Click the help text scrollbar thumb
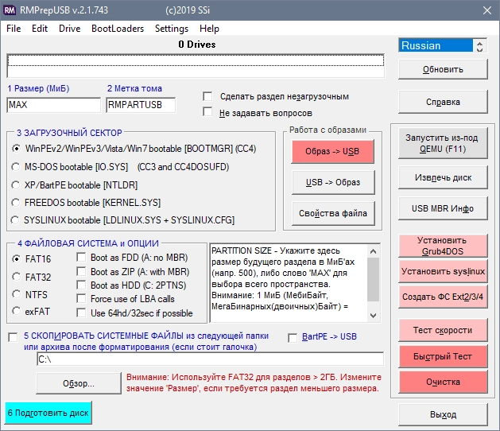This screenshot has height=431, width=500. coord(373,279)
